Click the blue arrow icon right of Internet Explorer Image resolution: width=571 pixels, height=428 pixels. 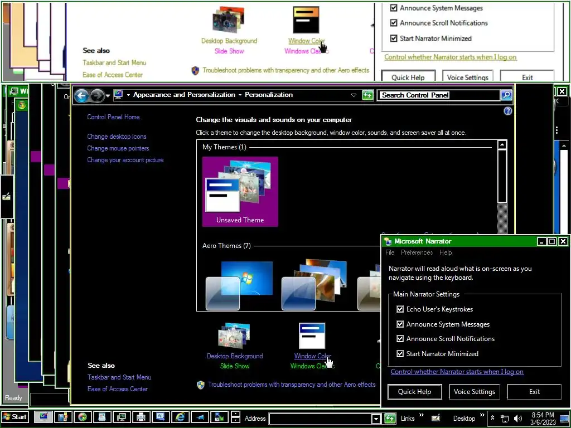click(200, 417)
